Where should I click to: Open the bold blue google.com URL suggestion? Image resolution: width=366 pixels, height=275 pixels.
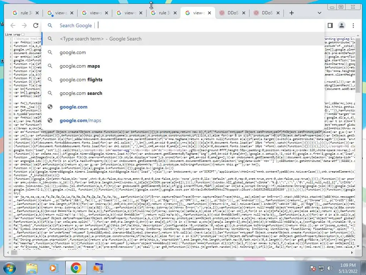183,107
